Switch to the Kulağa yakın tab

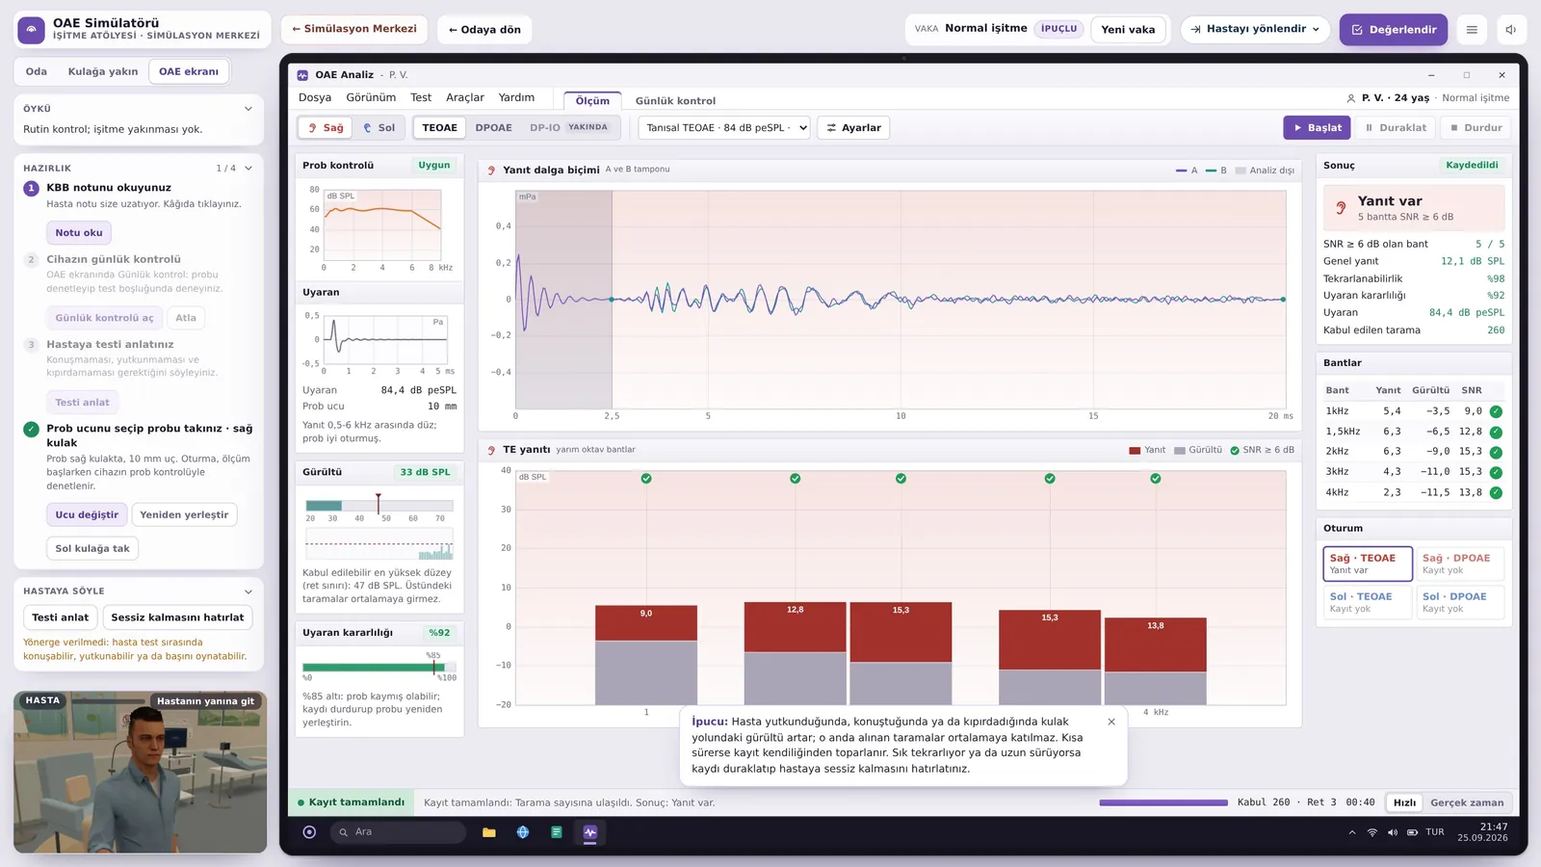103,72
